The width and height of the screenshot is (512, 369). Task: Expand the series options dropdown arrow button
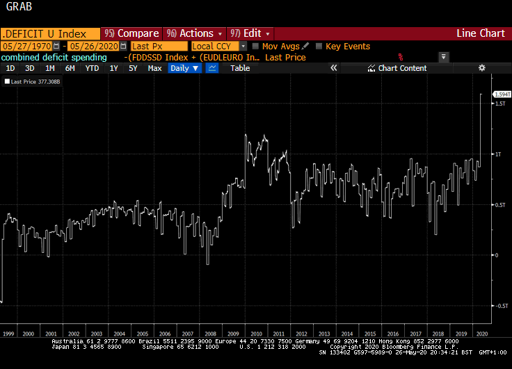443,57
